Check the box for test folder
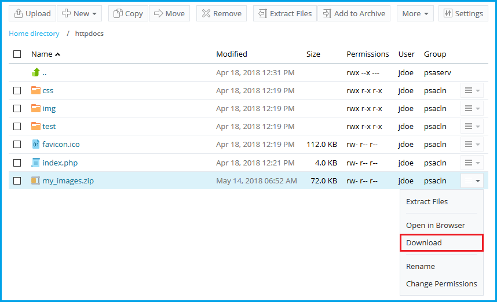 pyautogui.click(x=17, y=127)
